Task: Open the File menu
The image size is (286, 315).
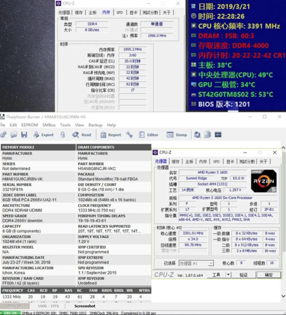Action: tap(2, 125)
